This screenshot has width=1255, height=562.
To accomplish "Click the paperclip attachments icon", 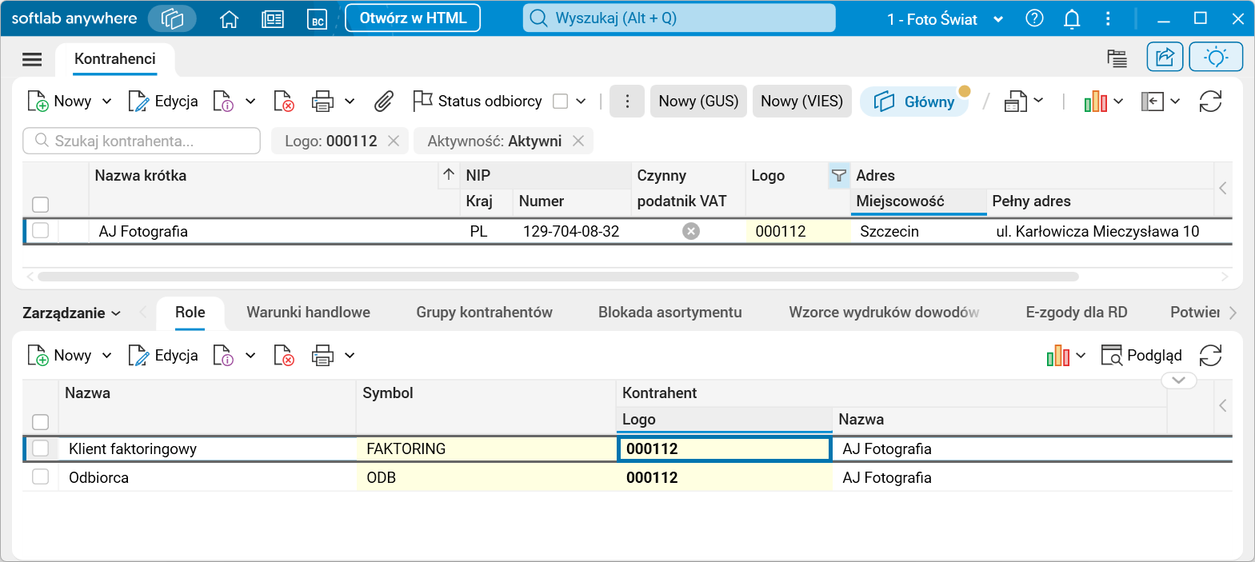I will pos(384,102).
